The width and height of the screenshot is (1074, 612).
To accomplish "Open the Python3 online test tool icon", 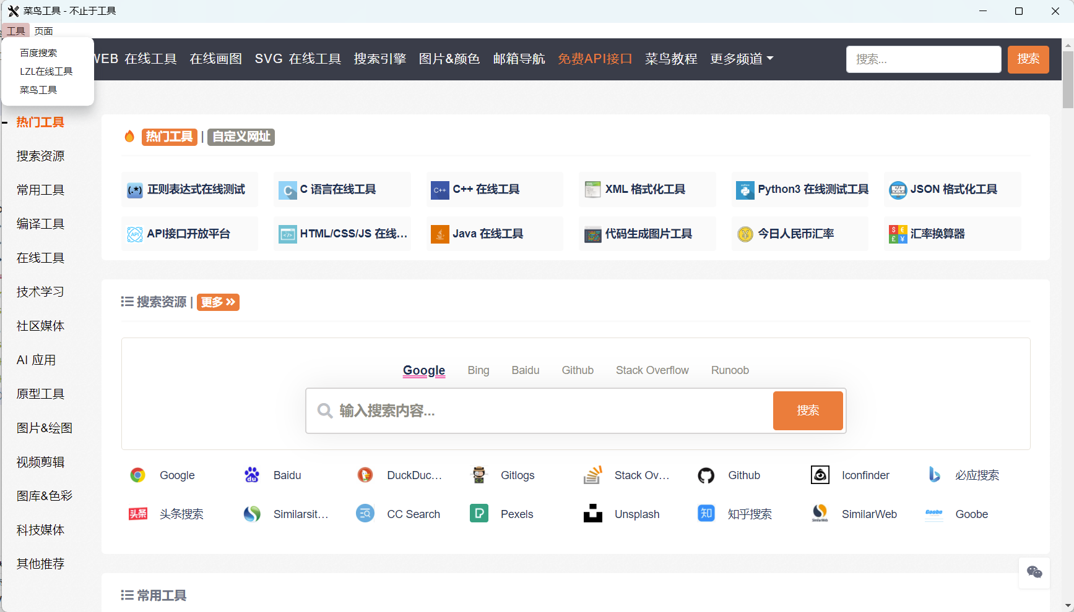I will click(745, 190).
